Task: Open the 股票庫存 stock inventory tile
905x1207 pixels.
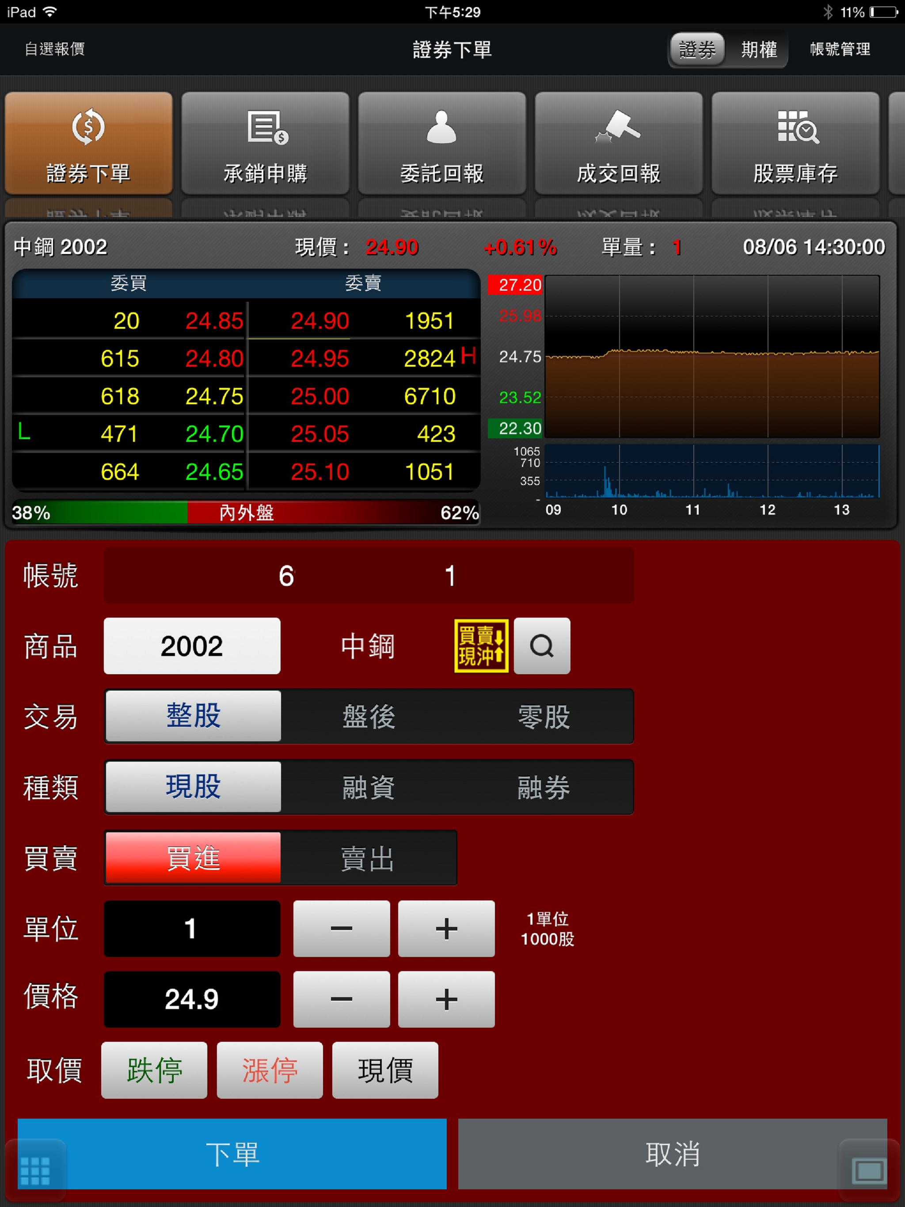Action: click(x=795, y=143)
